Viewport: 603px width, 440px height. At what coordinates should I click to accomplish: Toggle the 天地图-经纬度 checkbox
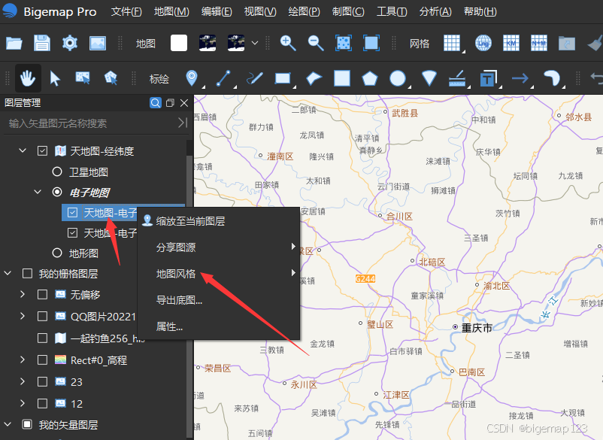[x=42, y=150]
